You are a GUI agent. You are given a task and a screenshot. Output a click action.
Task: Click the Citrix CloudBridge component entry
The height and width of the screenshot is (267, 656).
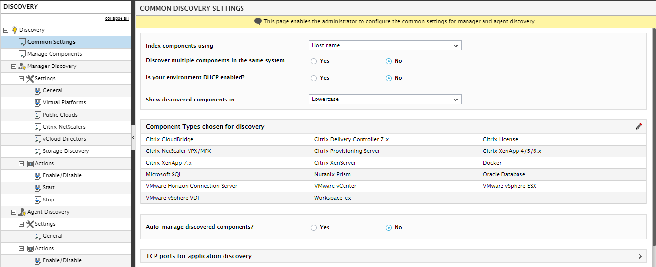tap(169, 139)
